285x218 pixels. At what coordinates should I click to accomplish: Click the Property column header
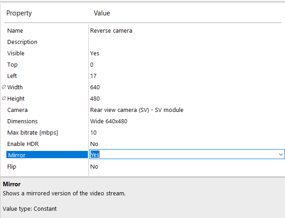click(19, 13)
